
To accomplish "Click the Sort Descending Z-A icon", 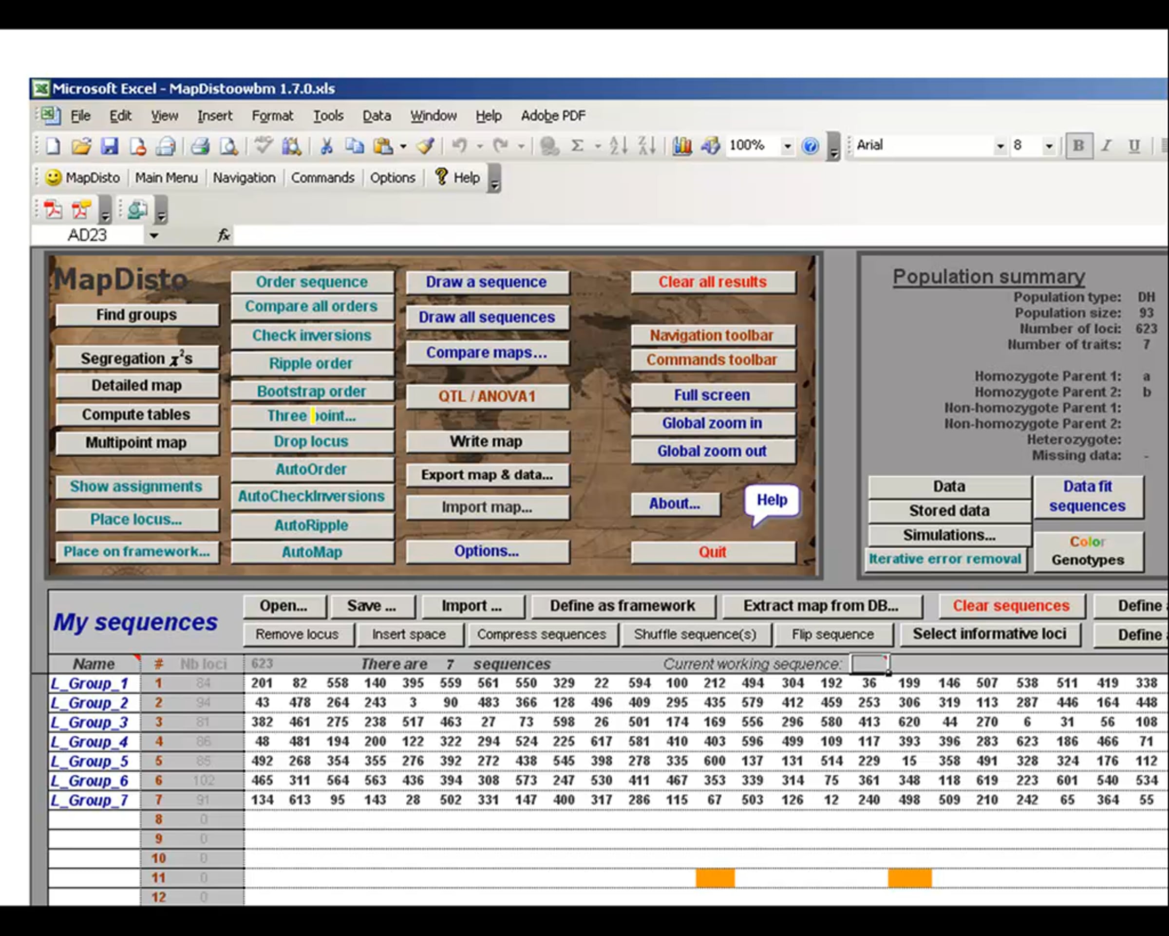I will [x=647, y=146].
